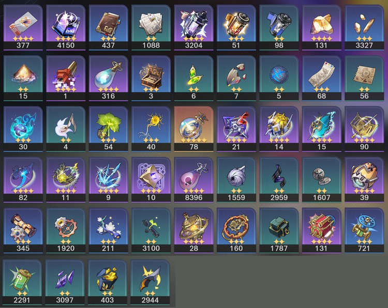388x308 pixels.
Task: Select the orange five-star orb showing 78
Action: [194, 129]
